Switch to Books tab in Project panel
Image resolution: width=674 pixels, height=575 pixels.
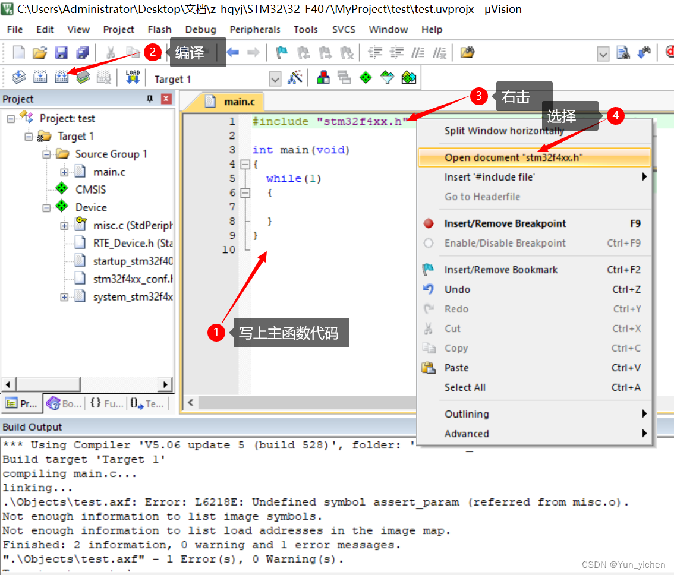pyautogui.click(x=64, y=403)
